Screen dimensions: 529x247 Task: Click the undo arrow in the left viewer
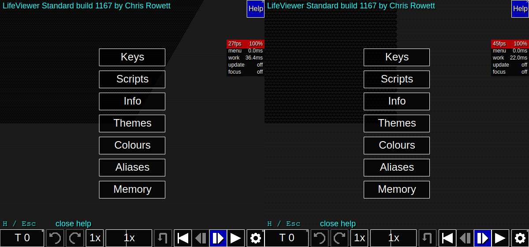tap(55, 238)
